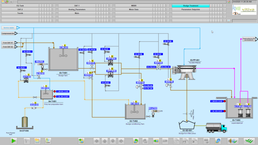Select pump 03-P-001A symbol
258x145 pixels.
[x=111, y=63]
